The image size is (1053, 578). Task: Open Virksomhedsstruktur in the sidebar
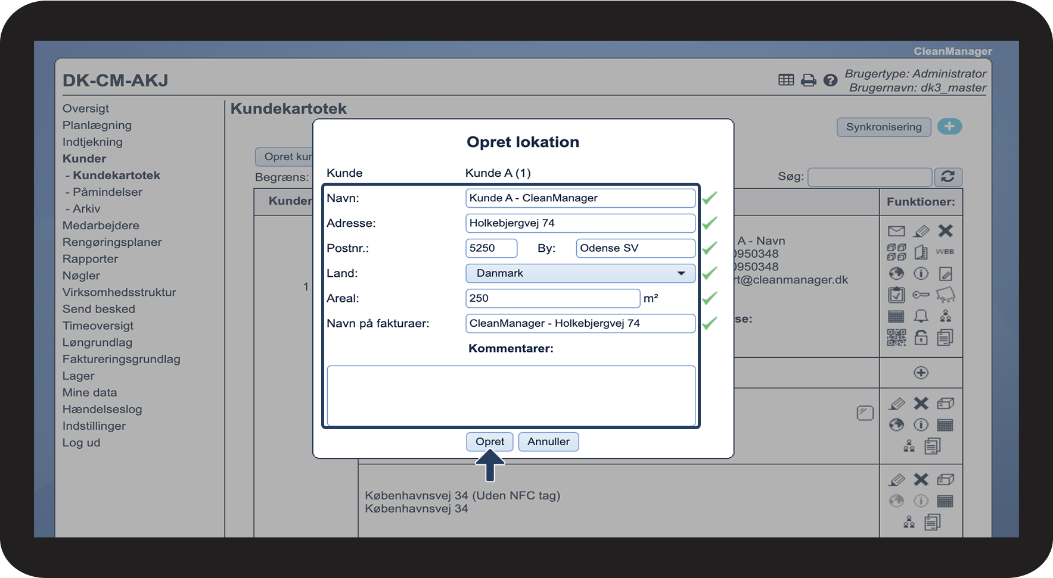coord(119,292)
